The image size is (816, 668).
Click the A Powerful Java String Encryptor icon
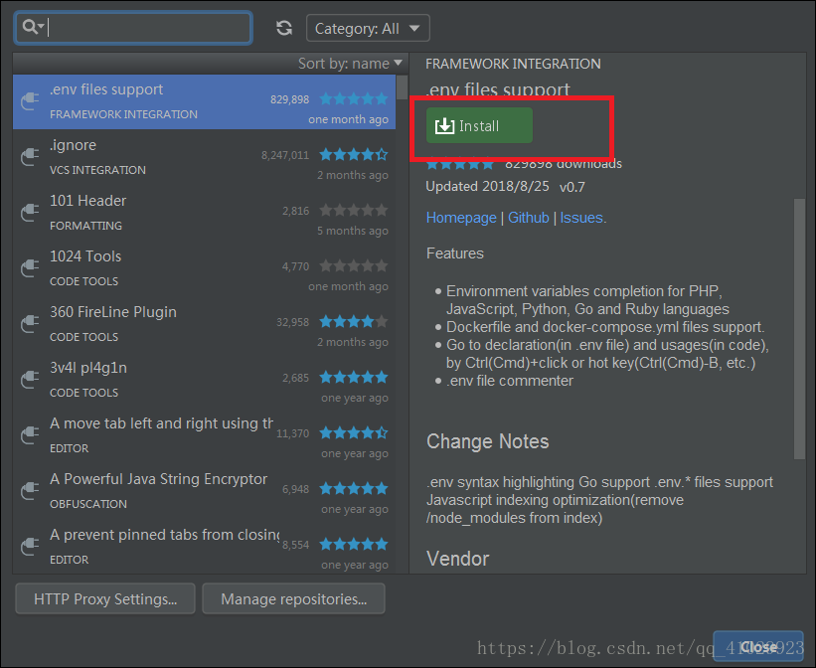(x=30, y=490)
